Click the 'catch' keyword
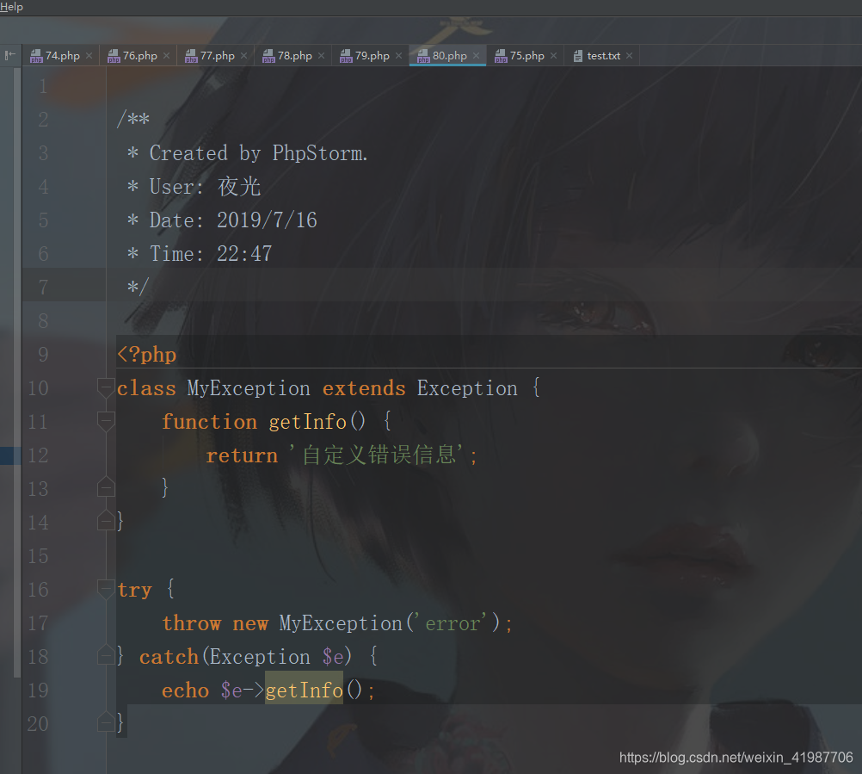 (x=169, y=657)
